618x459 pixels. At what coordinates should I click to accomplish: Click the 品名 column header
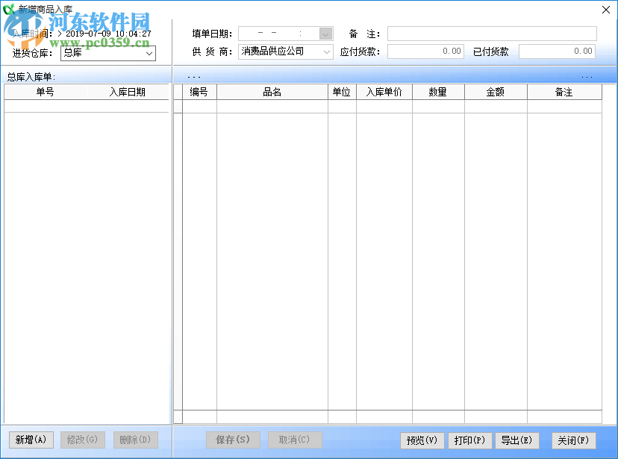tap(272, 91)
